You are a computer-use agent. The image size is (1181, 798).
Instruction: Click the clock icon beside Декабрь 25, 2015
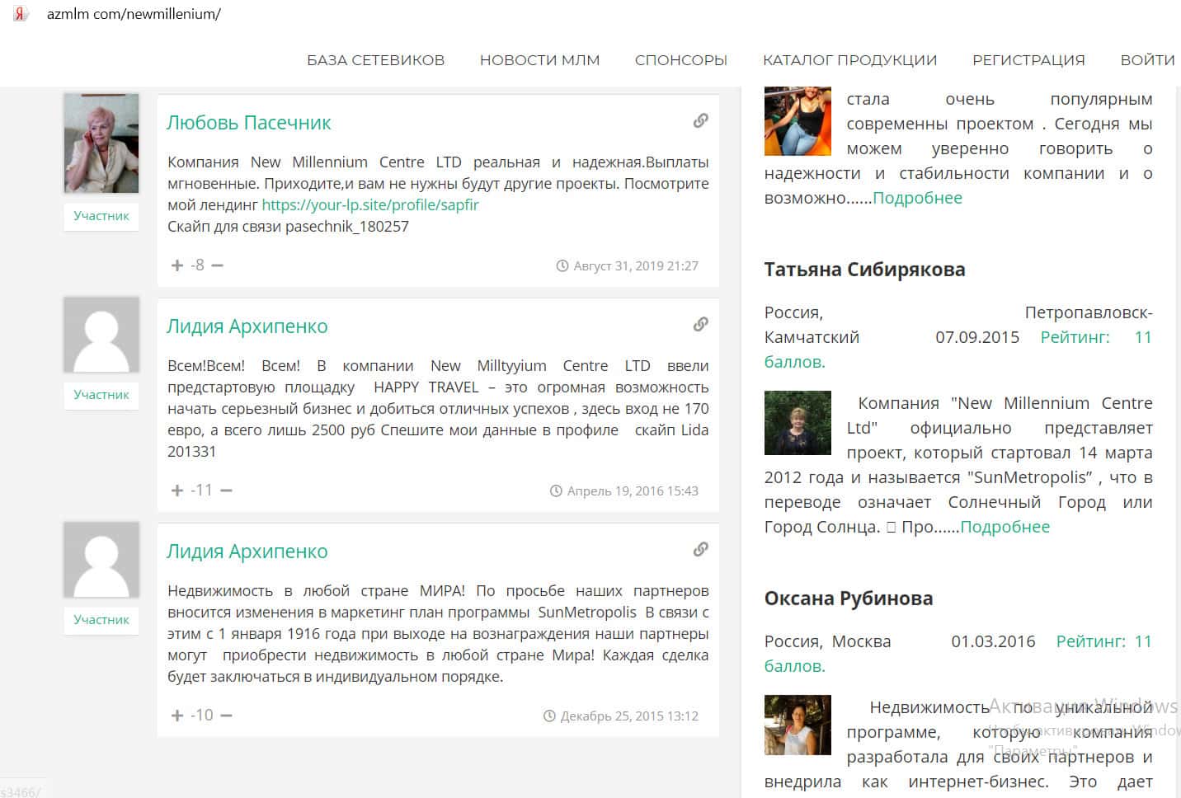click(549, 716)
